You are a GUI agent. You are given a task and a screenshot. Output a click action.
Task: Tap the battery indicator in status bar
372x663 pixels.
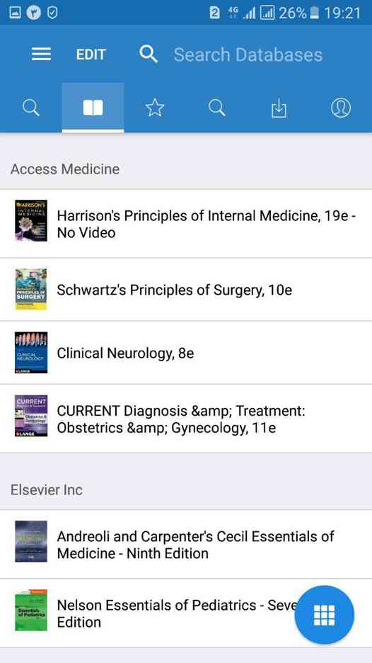coord(314,13)
